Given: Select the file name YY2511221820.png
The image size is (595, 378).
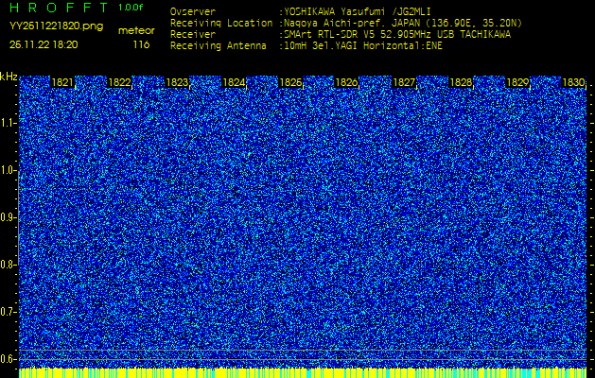Looking at the screenshot, I should tap(56, 26).
